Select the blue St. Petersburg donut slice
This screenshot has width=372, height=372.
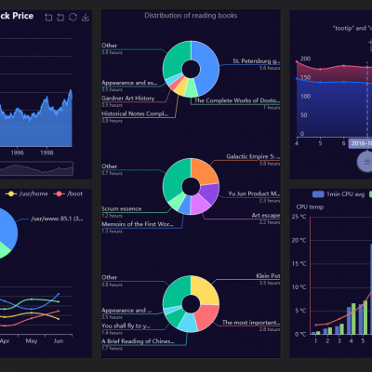209,67
